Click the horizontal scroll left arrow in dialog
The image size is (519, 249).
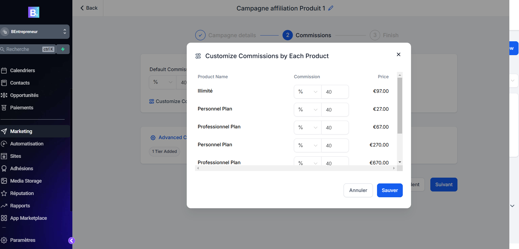198,168
